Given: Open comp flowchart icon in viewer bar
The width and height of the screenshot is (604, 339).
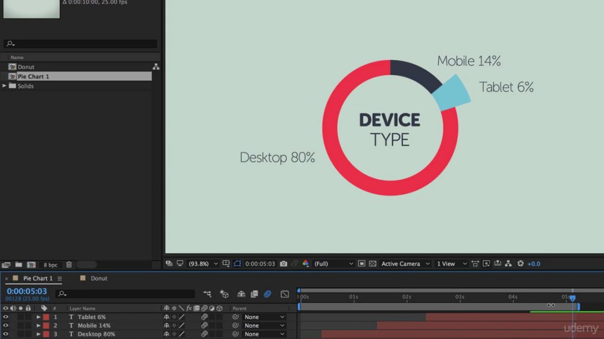Looking at the screenshot, I should 509,264.
